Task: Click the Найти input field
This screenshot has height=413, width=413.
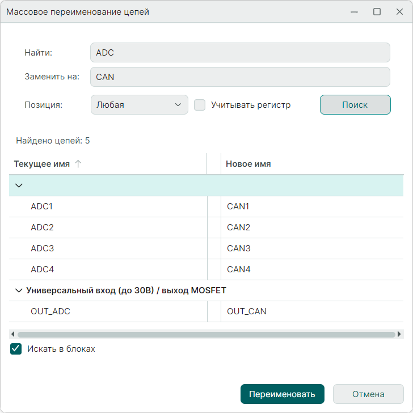Action: (x=240, y=53)
